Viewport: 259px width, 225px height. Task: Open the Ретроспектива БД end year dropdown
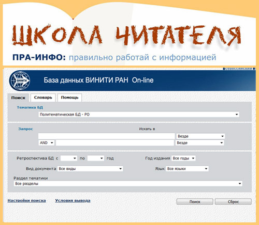click(96, 158)
